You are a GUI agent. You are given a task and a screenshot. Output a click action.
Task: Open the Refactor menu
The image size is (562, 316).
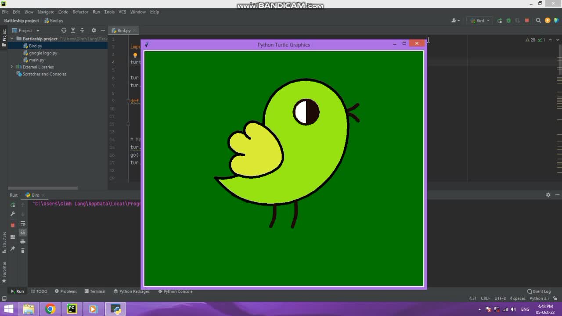click(x=80, y=12)
